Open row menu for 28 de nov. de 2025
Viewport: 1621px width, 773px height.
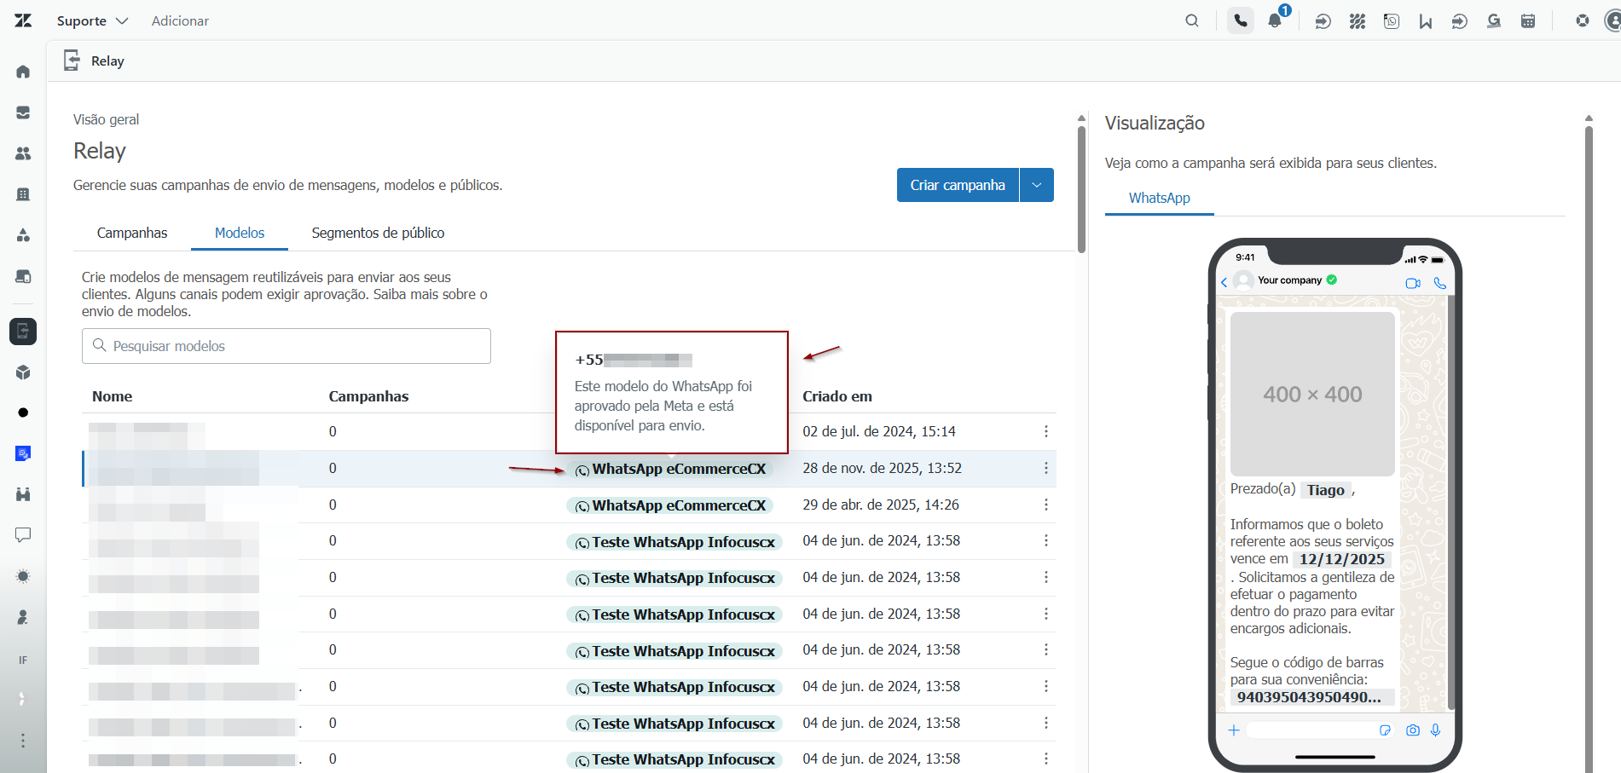click(x=1046, y=468)
